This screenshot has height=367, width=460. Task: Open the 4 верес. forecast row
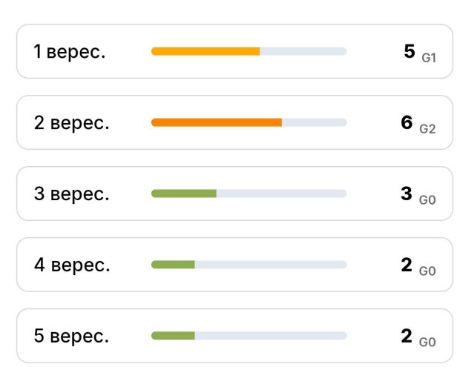pyautogui.click(x=234, y=265)
